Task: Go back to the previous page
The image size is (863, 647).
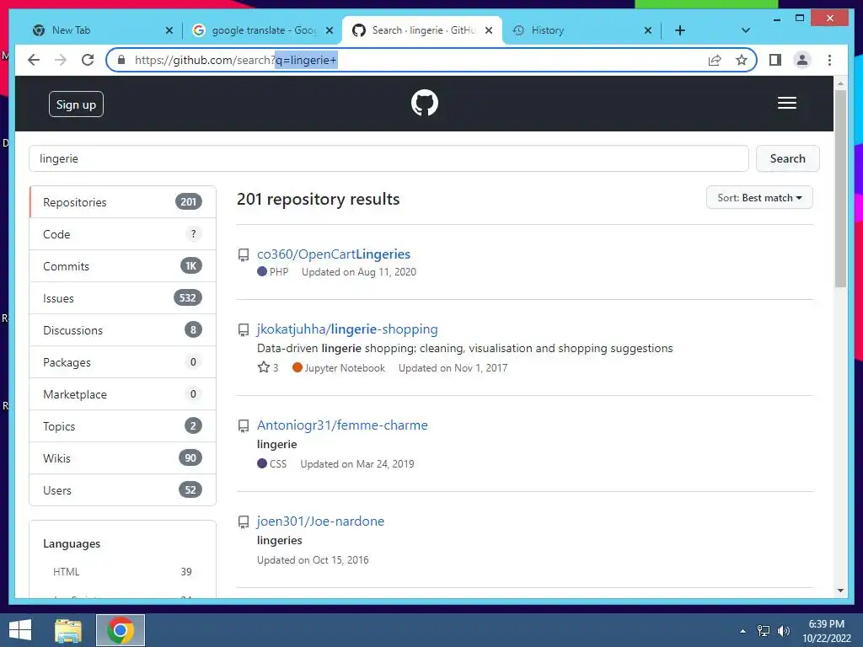Action: coord(34,60)
